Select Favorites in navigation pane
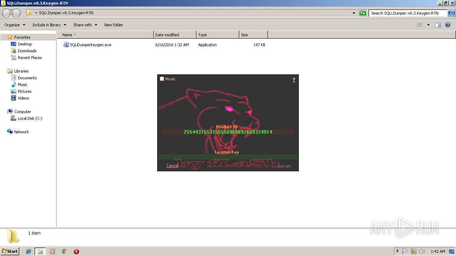The width and height of the screenshot is (456, 256). click(x=22, y=37)
